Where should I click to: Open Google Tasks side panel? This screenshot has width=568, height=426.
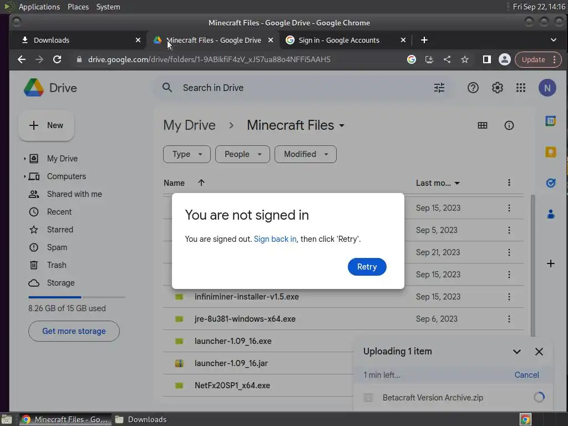click(551, 183)
